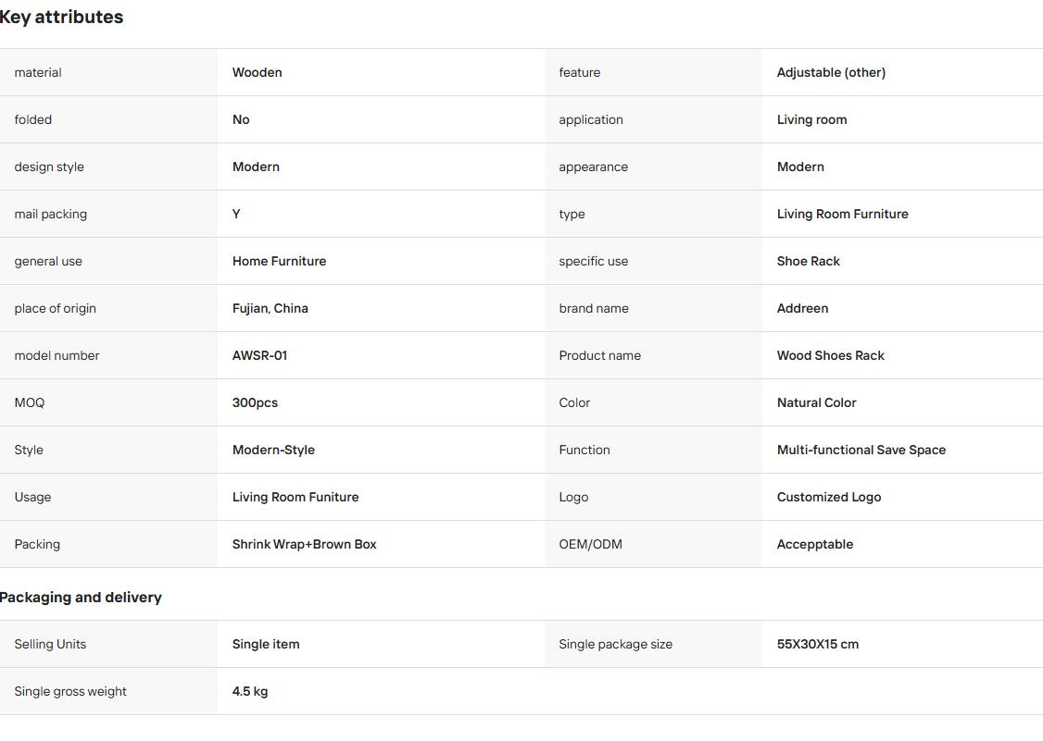
Task: Click 'Multi-functional Save Space' function value
Action: (x=861, y=450)
